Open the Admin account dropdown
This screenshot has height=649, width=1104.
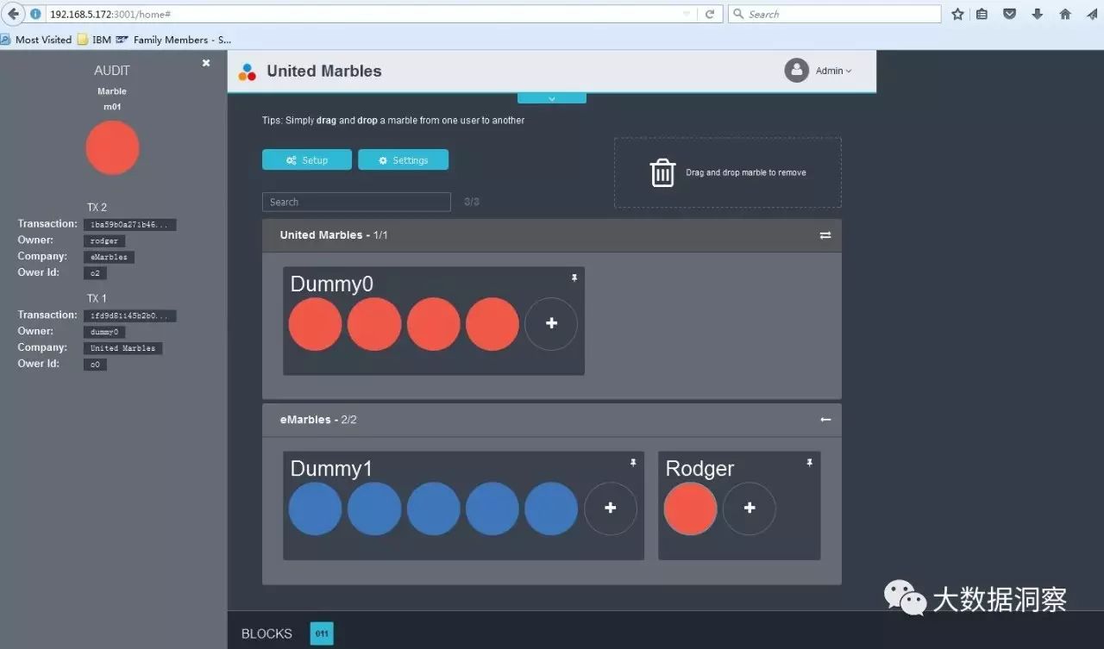point(833,71)
